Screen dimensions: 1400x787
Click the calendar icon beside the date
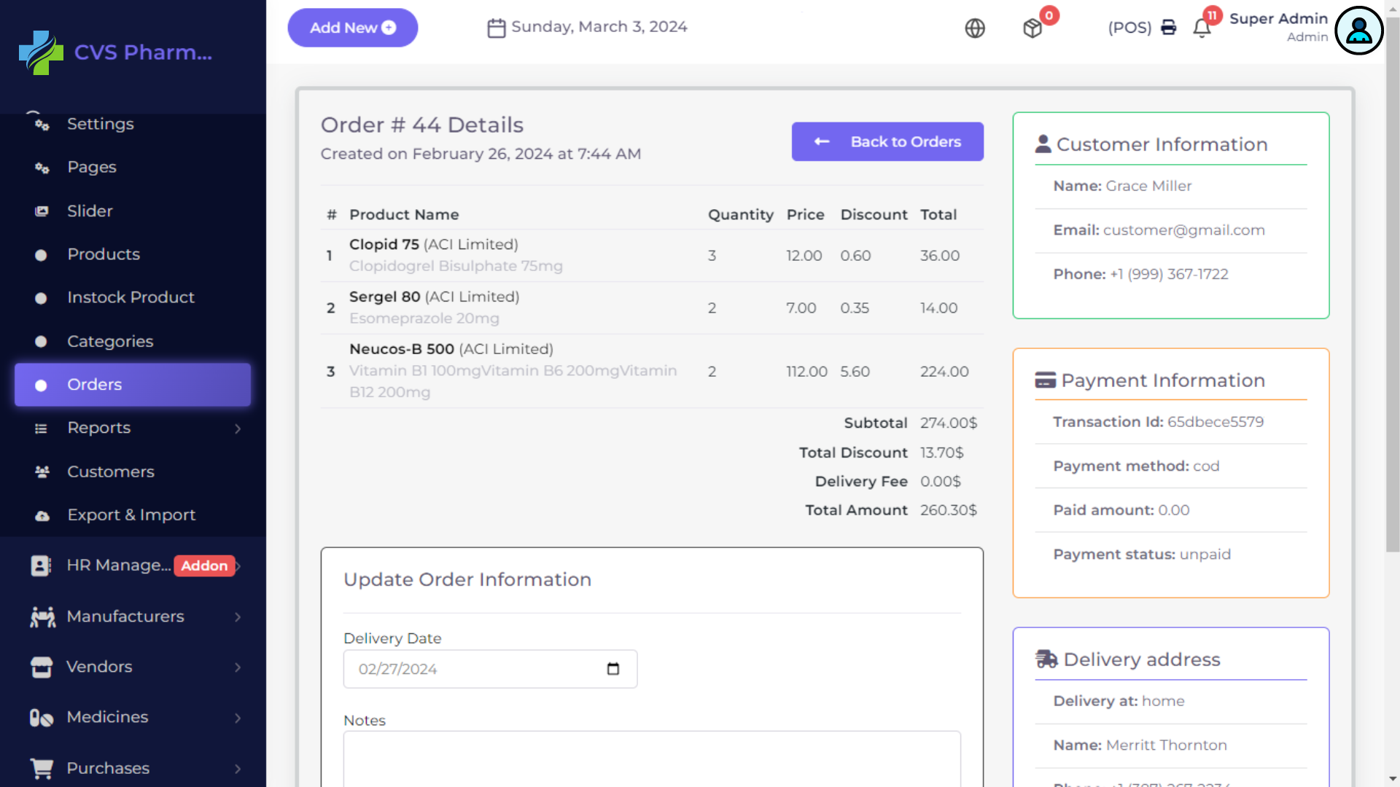pos(496,28)
